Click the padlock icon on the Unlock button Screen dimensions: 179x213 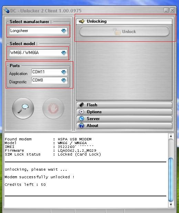point(116,32)
